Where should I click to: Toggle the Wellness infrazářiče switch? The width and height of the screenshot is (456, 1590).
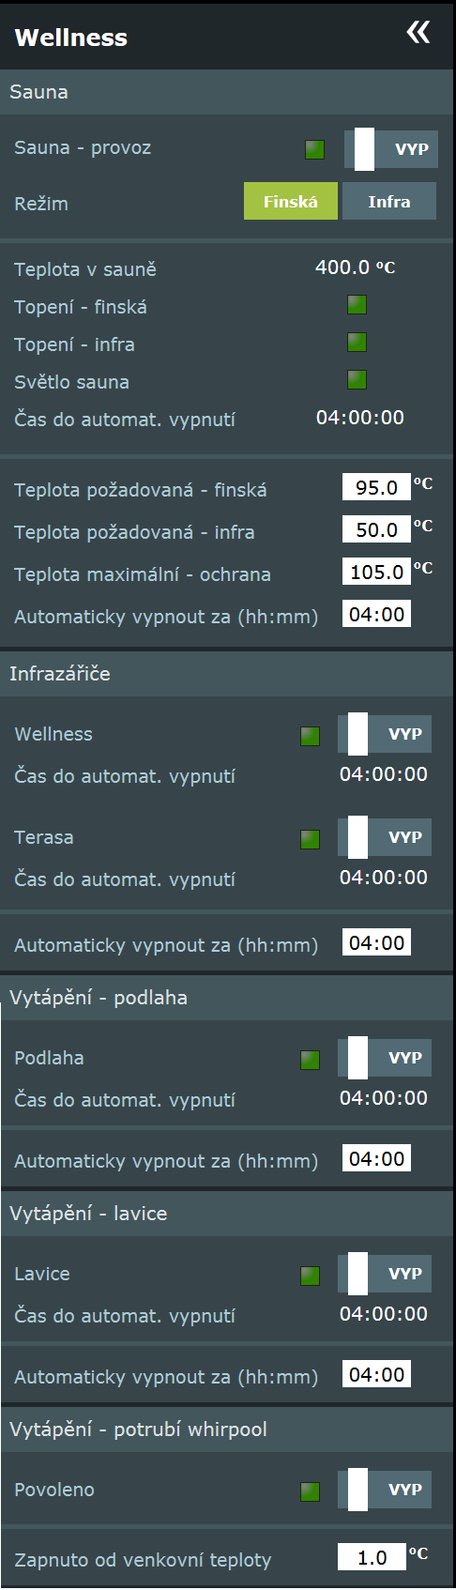click(x=385, y=734)
